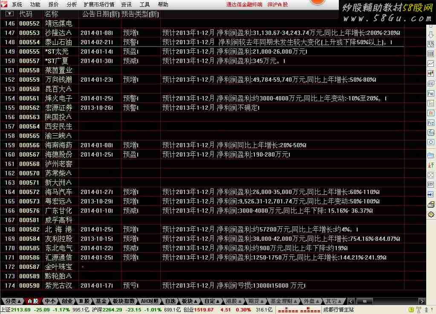This screenshot has height=314, width=436.
Task: Switch to the AH对照 tab
Action: point(150,301)
